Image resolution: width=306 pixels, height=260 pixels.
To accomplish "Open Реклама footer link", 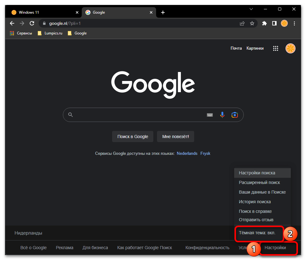I will point(65,248).
